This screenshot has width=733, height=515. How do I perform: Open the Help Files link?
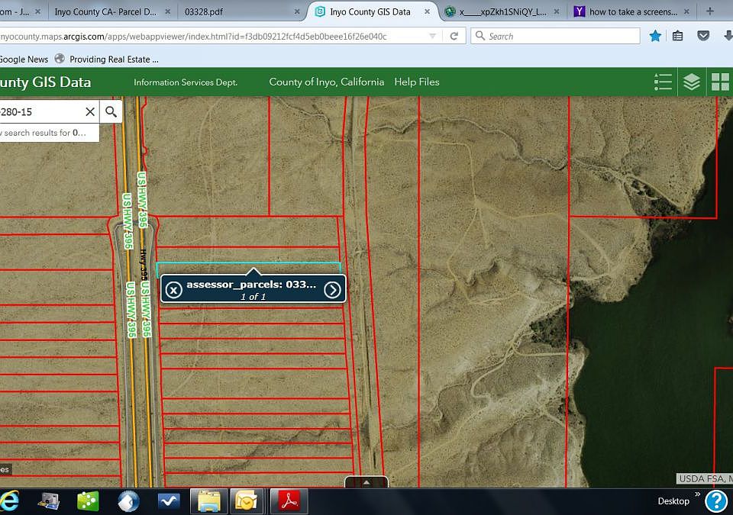coord(417,82)
